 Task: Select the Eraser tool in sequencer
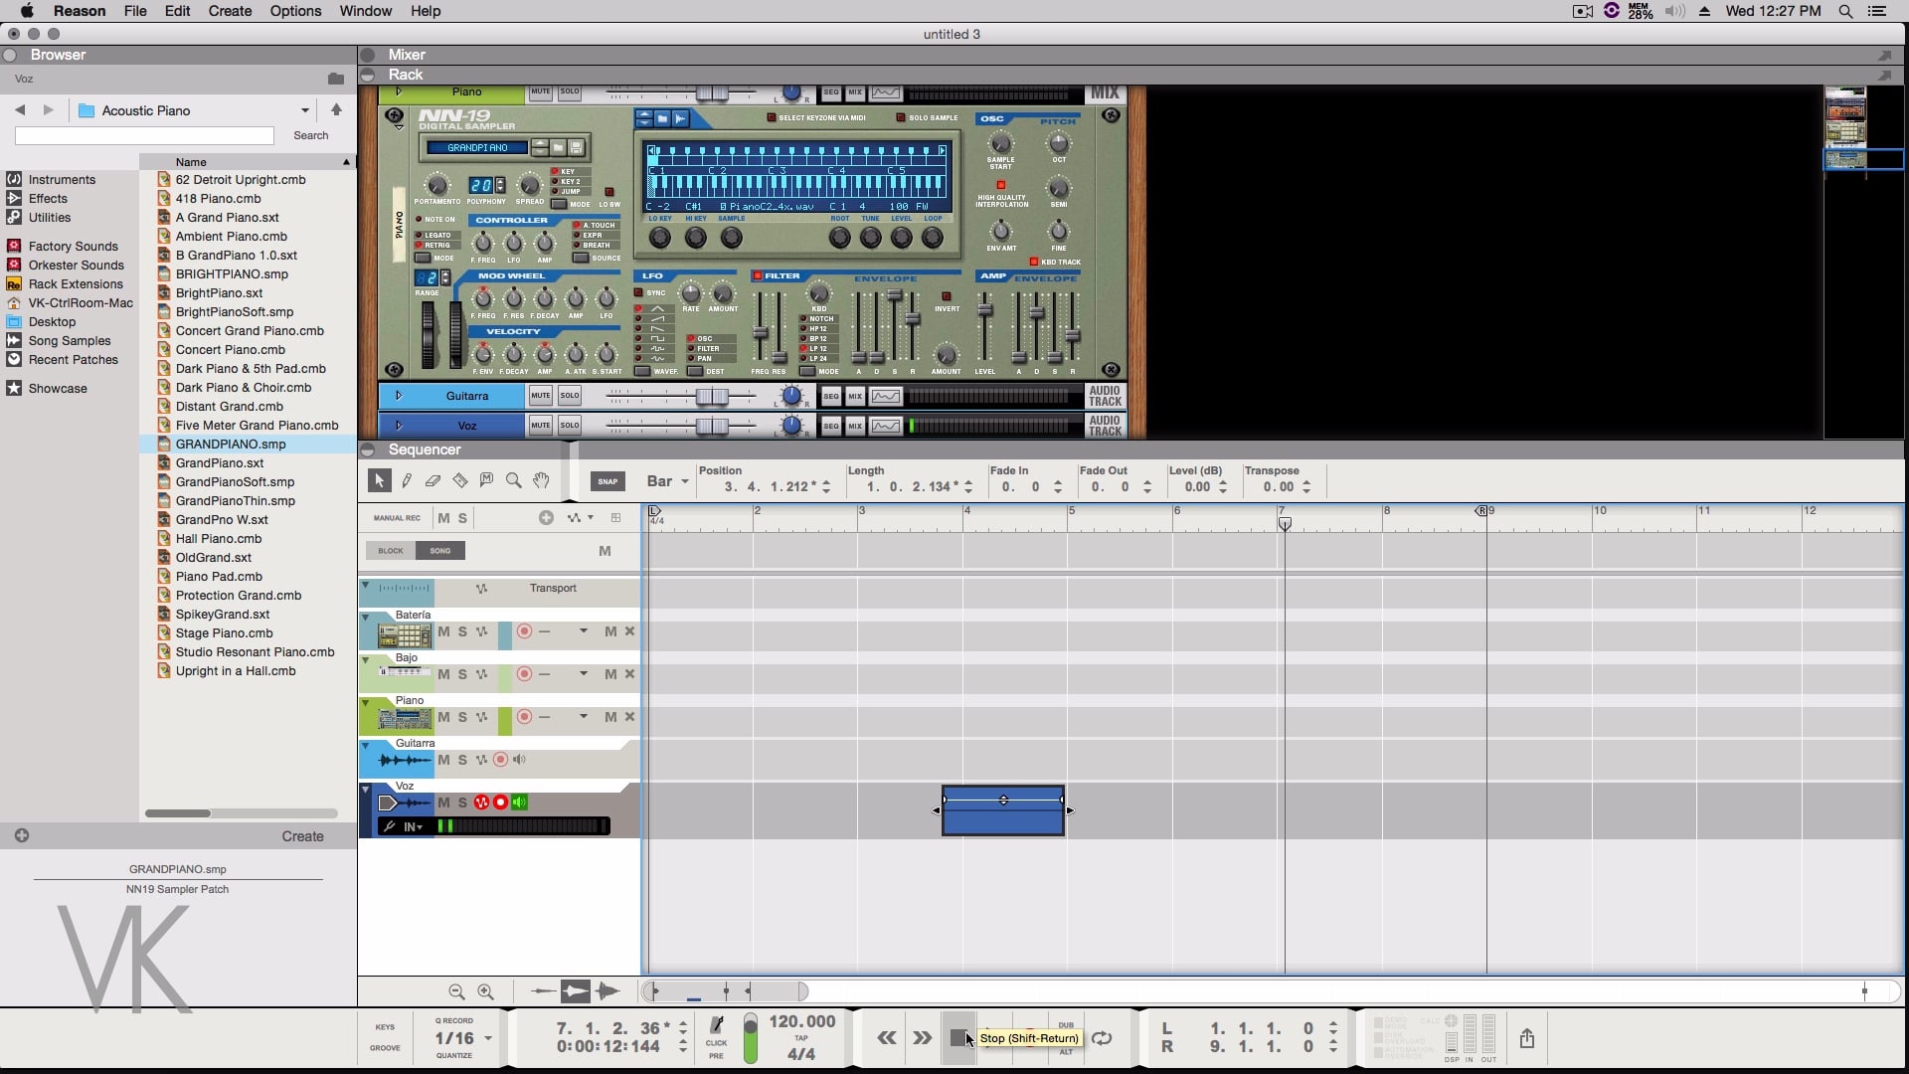(x=433, y=481)
